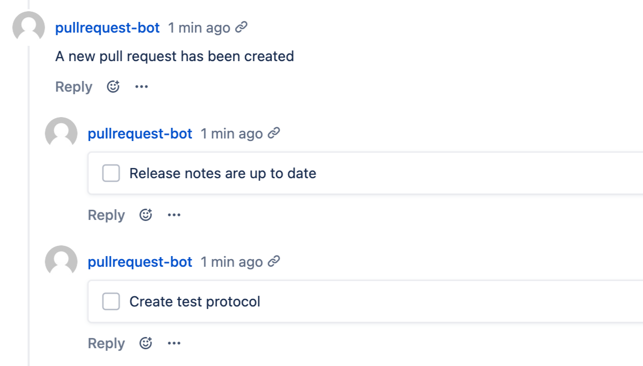Open more actions for Release notes comment
This screenshot has width=643, height=366.
pyautogui.click(x=174, y=215)
